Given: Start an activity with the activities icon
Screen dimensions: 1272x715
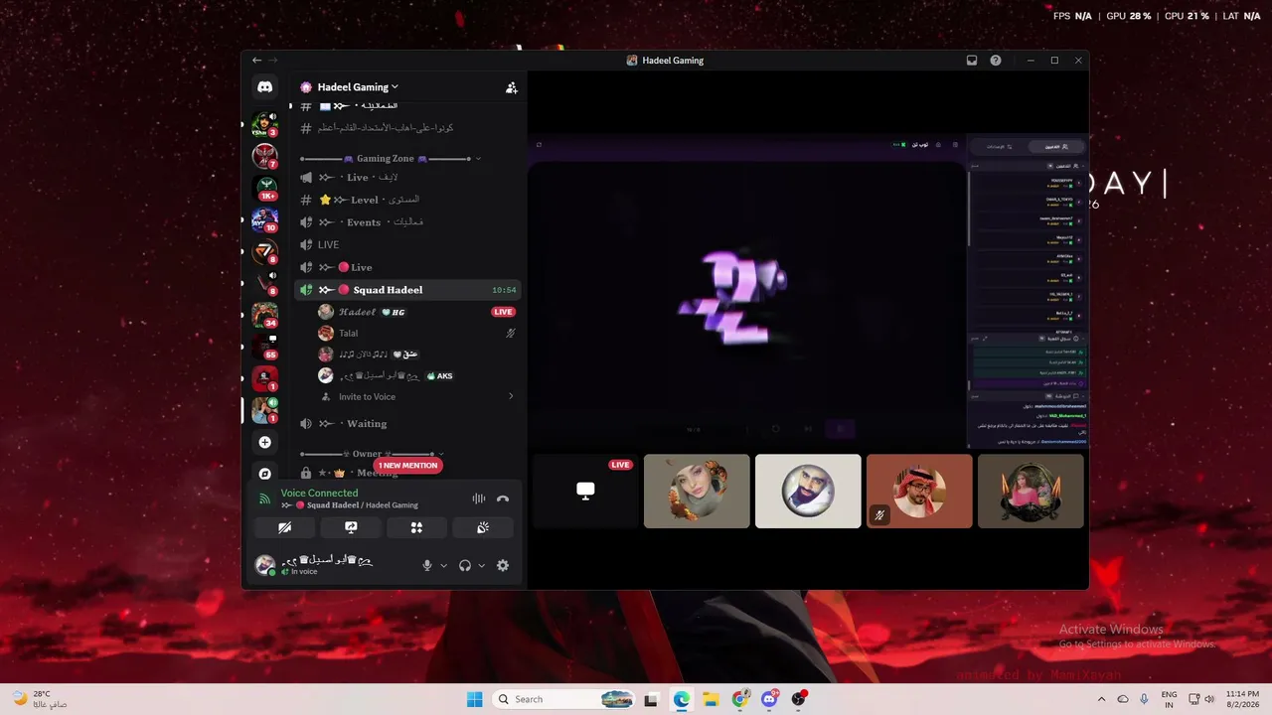Looking at the screenshot, I should (417, 527).
